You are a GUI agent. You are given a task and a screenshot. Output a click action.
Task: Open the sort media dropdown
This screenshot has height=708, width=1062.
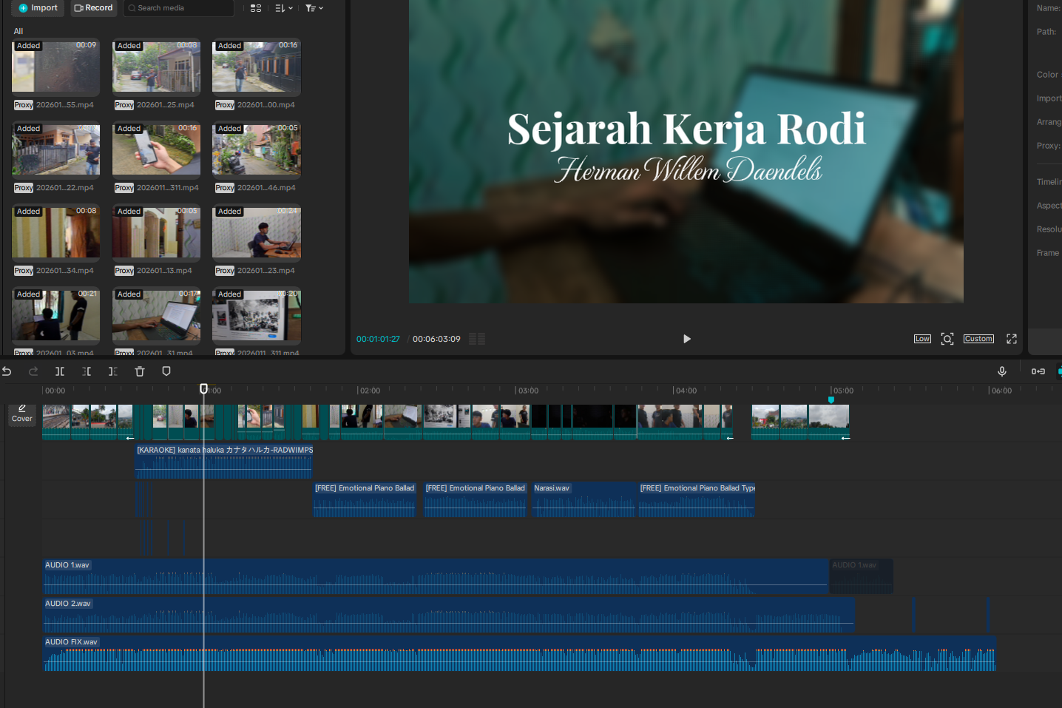point(284,8)
